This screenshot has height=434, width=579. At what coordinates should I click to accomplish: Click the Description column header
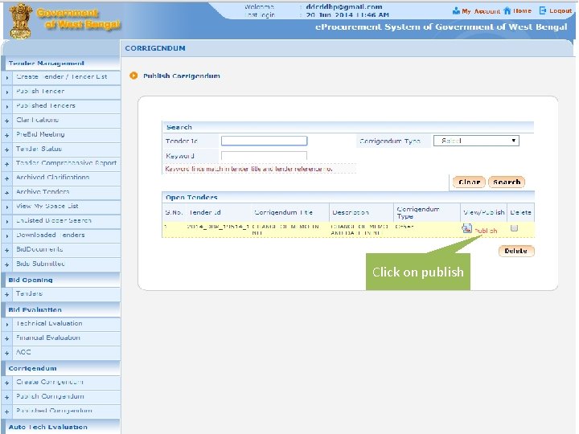click(x=351, y=212)
